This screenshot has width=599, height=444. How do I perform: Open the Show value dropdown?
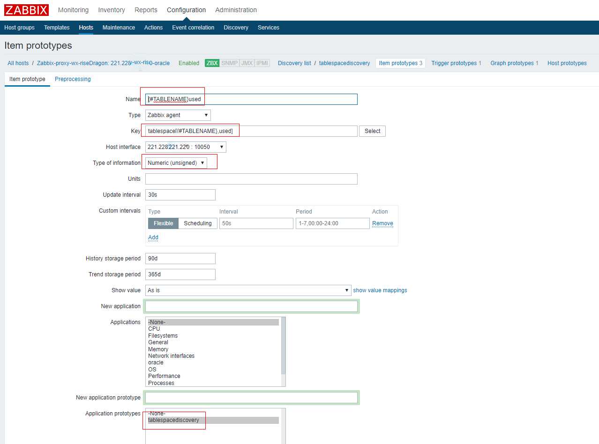tap(248, 290)
